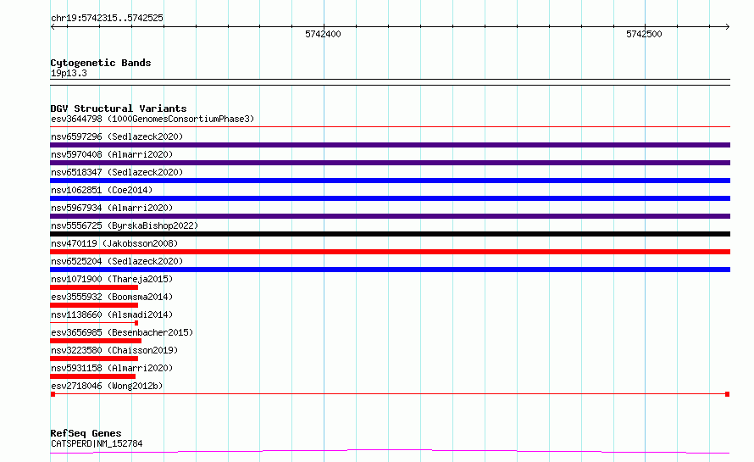This screenshot has height=462, width=754.
Task: Select the left endpoint square of esv2718046
Action: coord(53,394)
